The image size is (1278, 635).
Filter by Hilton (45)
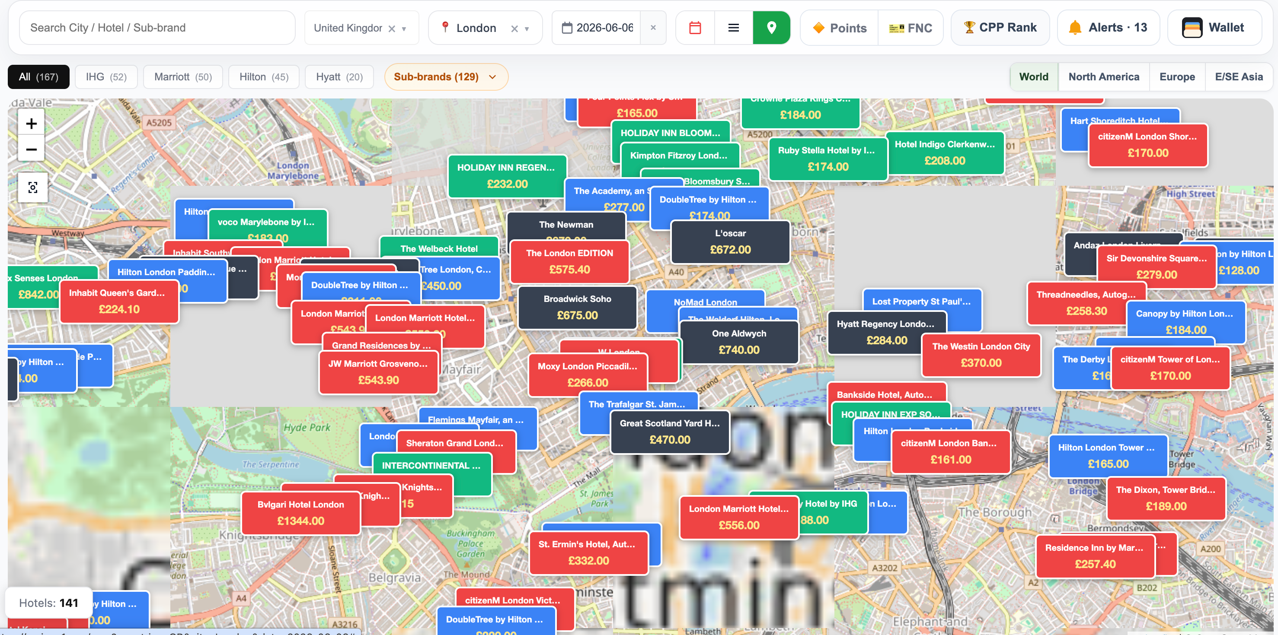click(264, 77)
